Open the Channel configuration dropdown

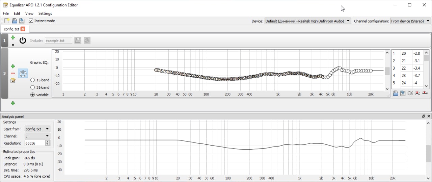click(410, 21)
